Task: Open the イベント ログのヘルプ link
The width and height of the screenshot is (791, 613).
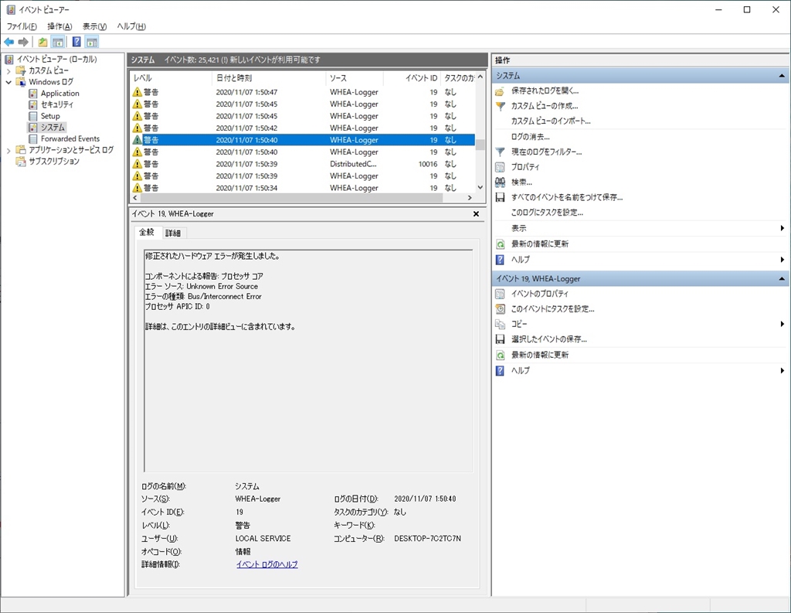Action: click(x=266, y=564)
